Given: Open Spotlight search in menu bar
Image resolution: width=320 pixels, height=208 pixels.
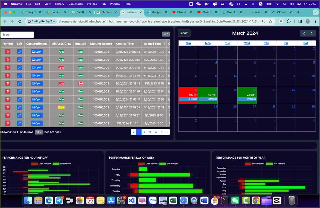Looking at the screenshot, I should (284, 4).
